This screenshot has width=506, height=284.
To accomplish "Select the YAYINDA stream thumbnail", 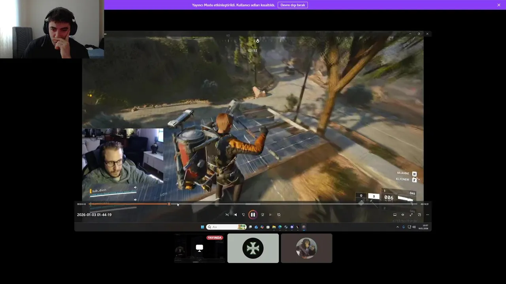I will point(200,248).
